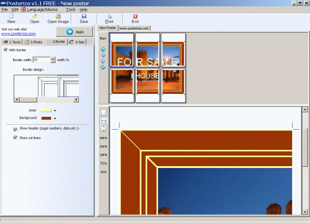Click the blue Apply button
Screen dimensions: 310x223
point(74,32)
